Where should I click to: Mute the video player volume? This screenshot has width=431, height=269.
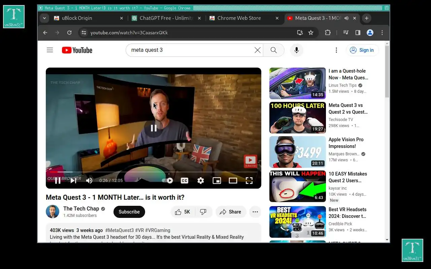89,181
